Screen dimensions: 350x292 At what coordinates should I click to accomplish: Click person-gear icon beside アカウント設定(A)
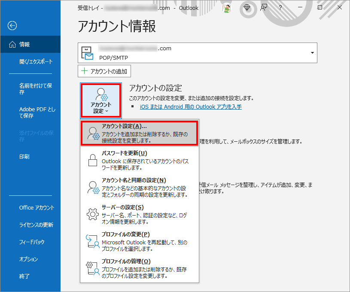point(93,134)
